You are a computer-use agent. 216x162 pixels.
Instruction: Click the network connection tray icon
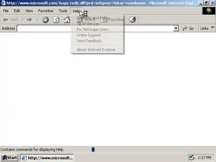tap(192, 158)
